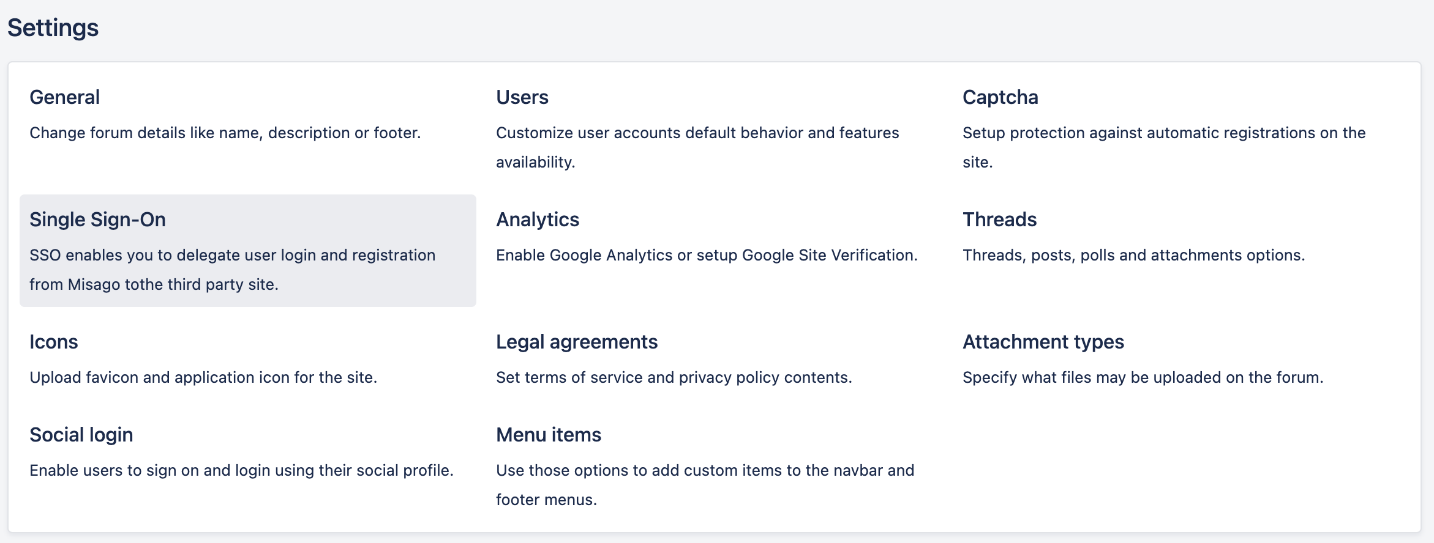Viewport: 1434px width, 543px height.
Task: Click 'Threads, posts, polls and attachments options' text
Action: pos(1133,255)
